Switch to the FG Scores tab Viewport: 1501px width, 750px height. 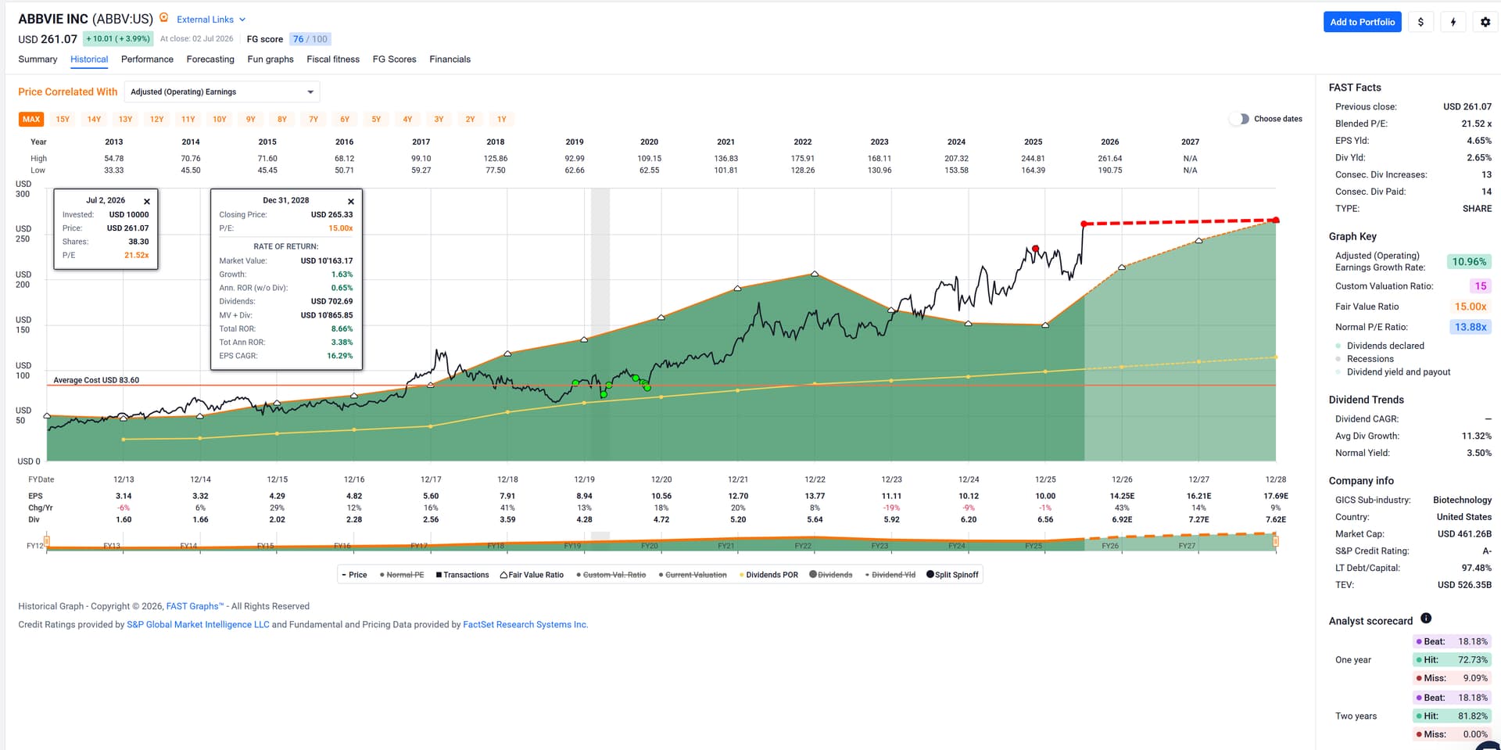(394, 59)
